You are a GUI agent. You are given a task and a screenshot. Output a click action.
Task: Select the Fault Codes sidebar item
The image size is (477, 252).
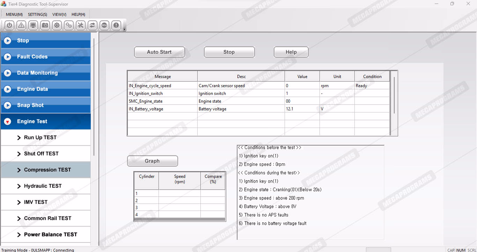point(46,57)
